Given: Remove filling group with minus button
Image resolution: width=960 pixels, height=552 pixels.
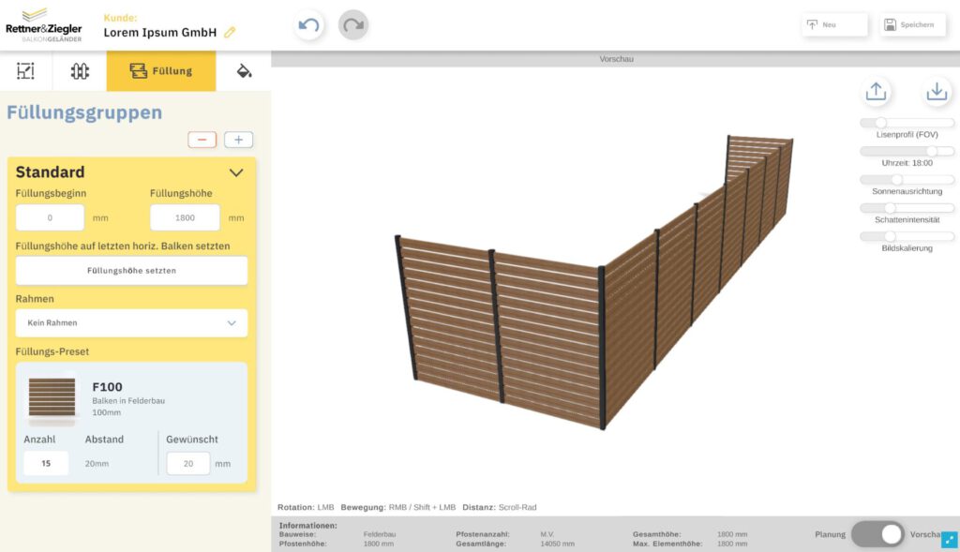Looking at the screenshot, I should point(202,140).
